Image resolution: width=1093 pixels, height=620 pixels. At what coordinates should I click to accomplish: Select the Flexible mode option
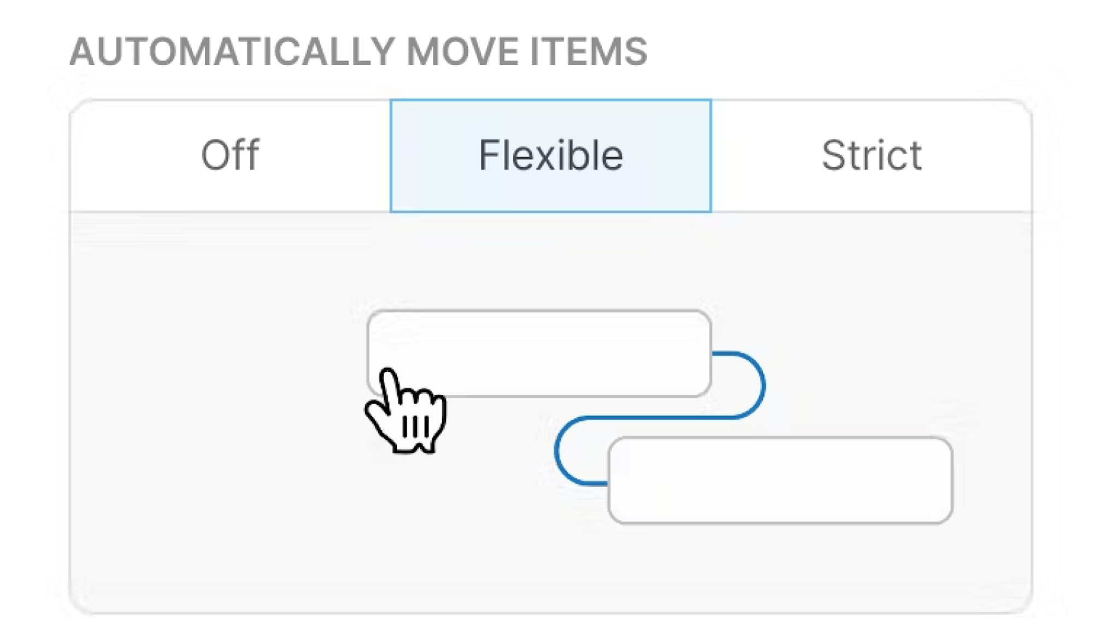click(550, 156)
